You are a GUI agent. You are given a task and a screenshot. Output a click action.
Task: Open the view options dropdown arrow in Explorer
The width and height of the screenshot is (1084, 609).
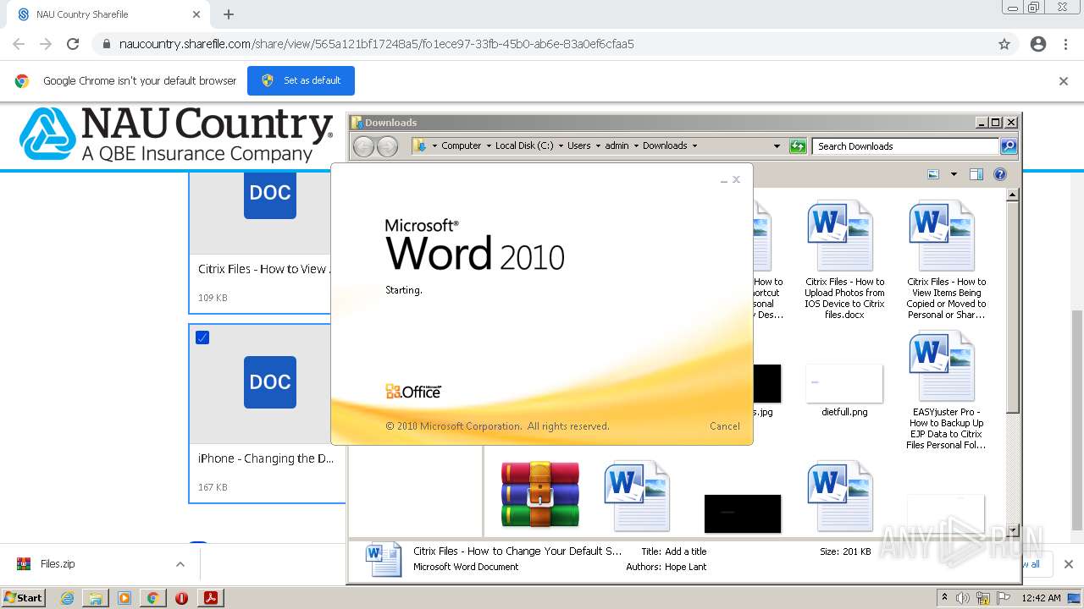click(954, 174)
